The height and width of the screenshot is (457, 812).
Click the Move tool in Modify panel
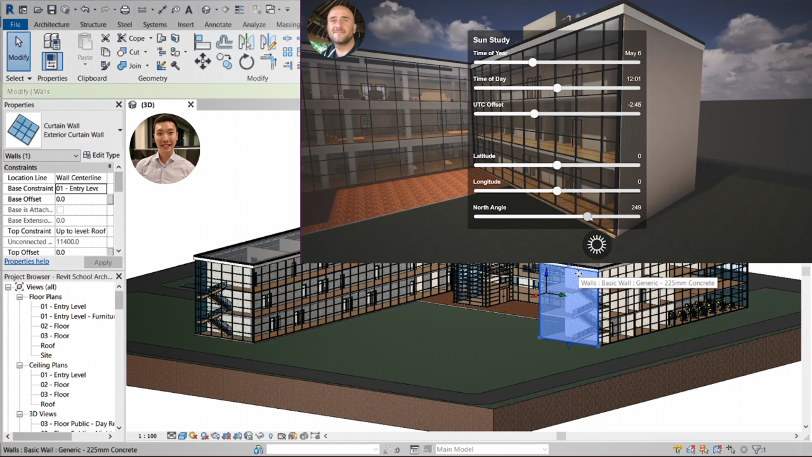(x=203, y=62)
